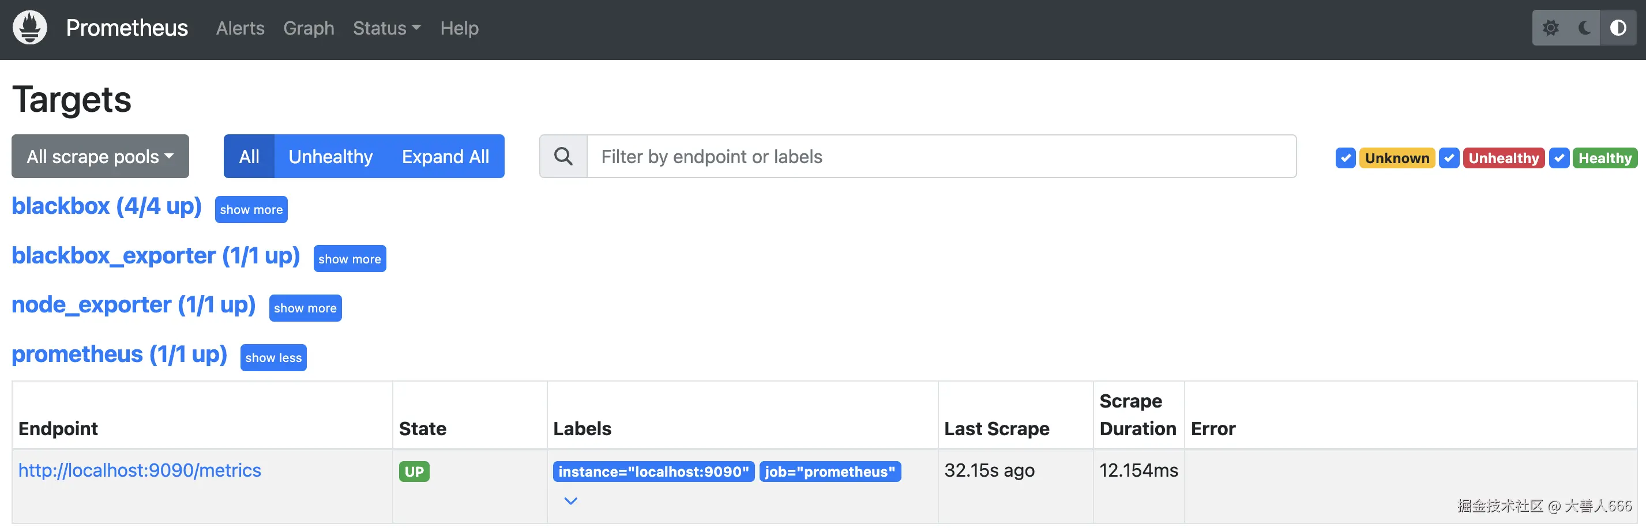Uncheck the Unhealthy state filter checkbox
Viewport: 1646px width, 528px height.
(1449, 158)
